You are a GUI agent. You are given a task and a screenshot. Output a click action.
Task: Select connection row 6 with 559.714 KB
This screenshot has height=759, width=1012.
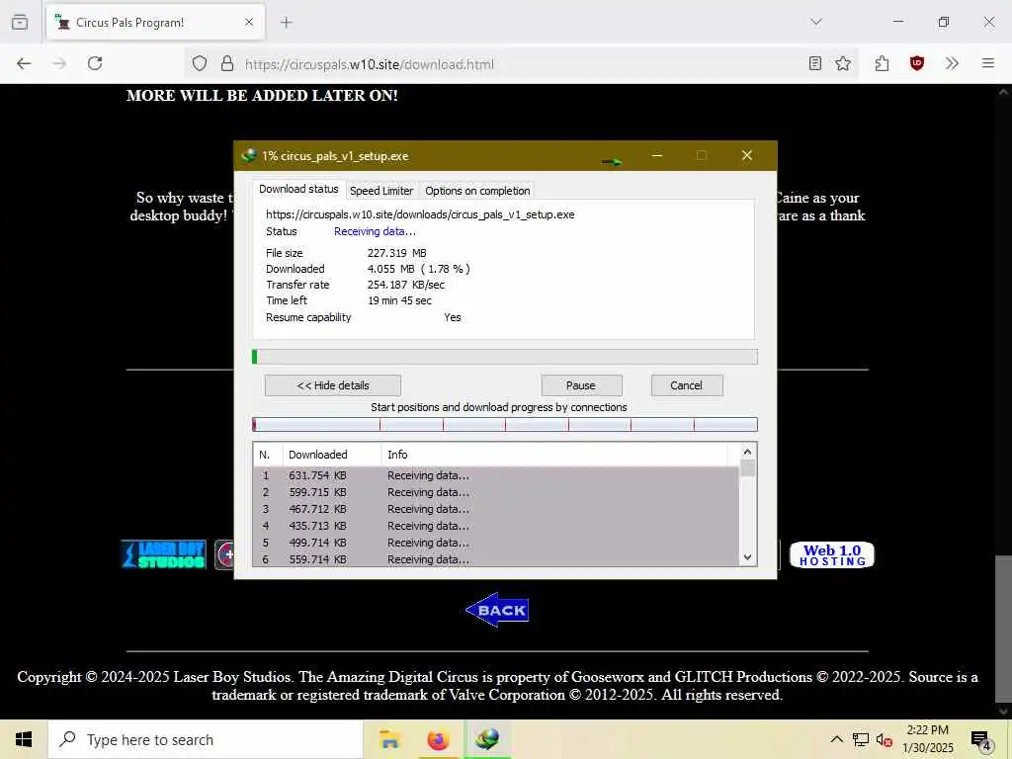click(496, 559)
